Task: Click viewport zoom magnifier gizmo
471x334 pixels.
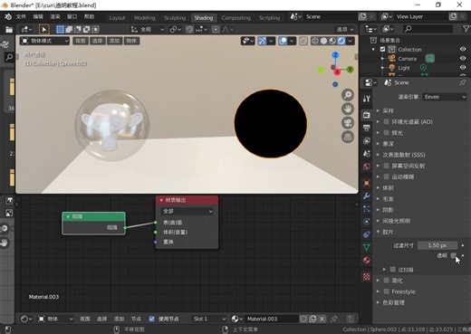Action: click(348, 95)
